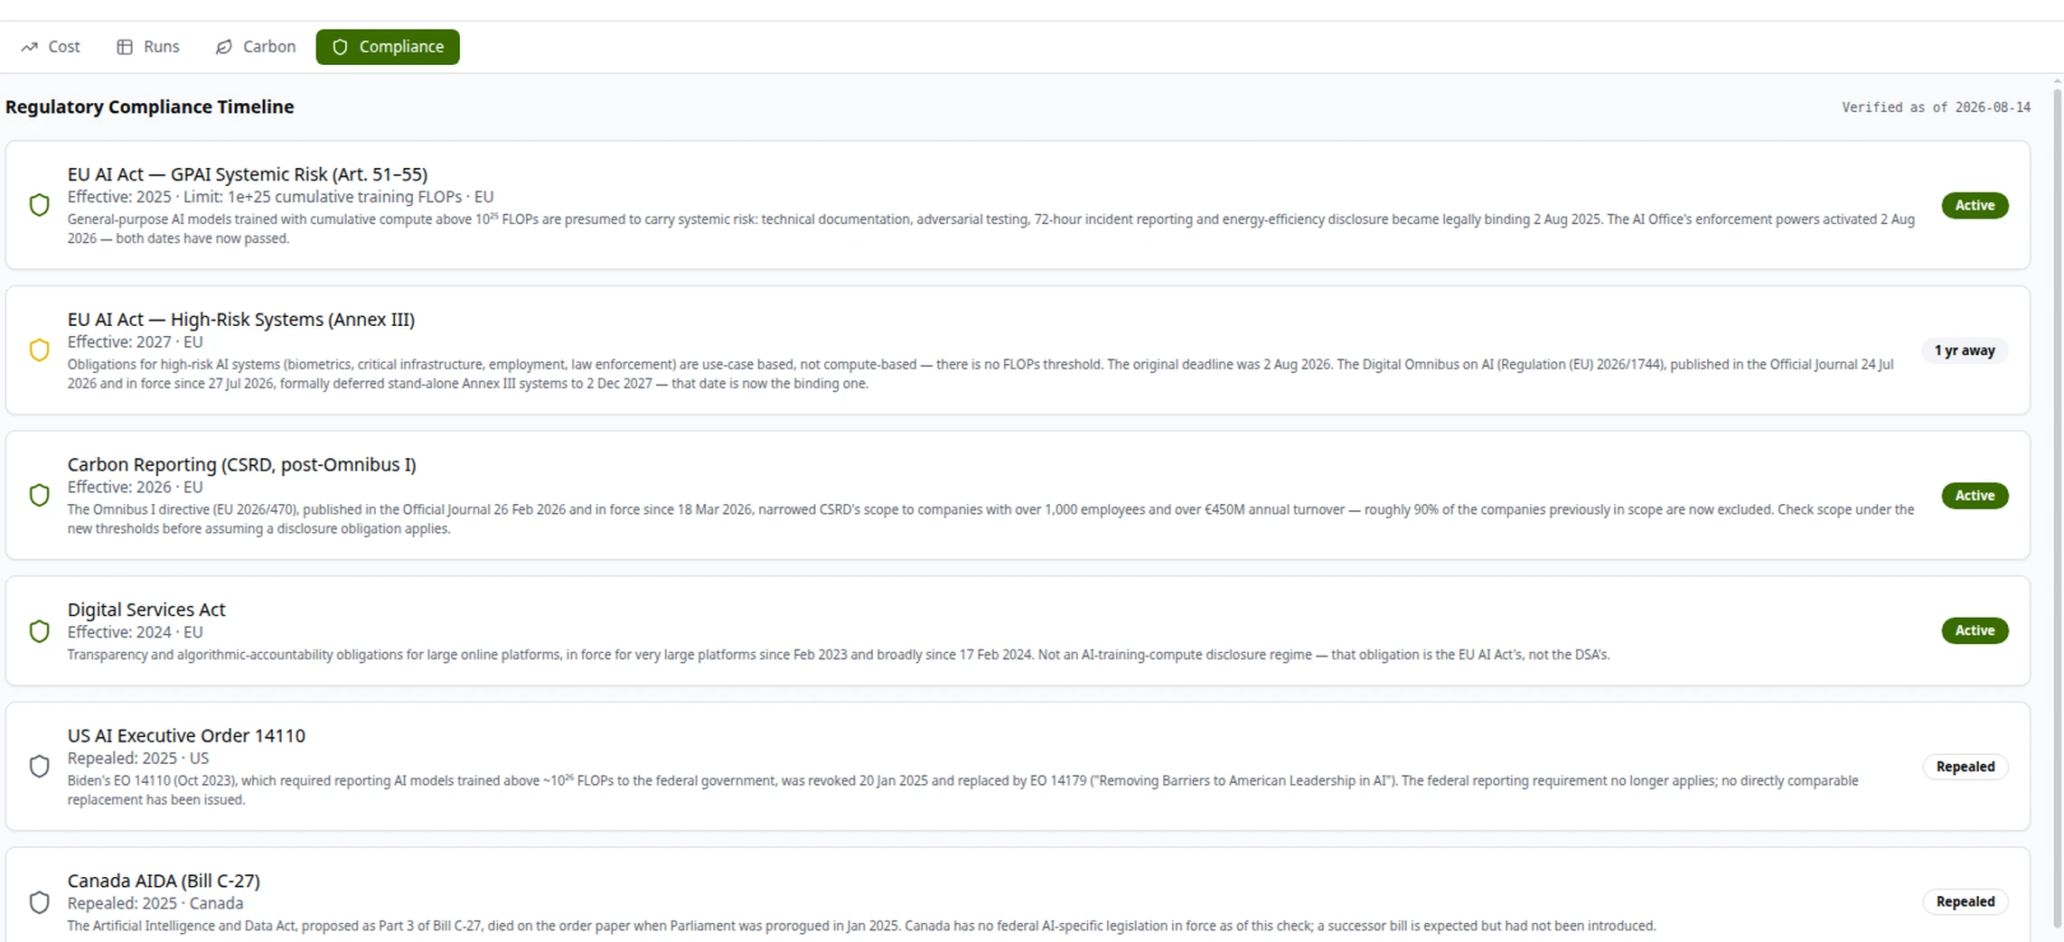Click yellow shield icon for High-Risk Systems entry
2064x942 pixels.
[x=40, y=350]
